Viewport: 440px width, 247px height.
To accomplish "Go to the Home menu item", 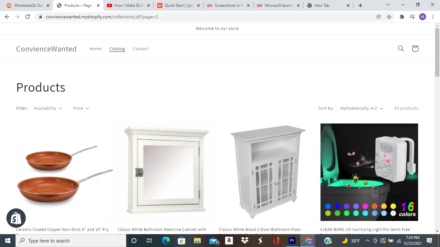I will [x=95, y=49].
